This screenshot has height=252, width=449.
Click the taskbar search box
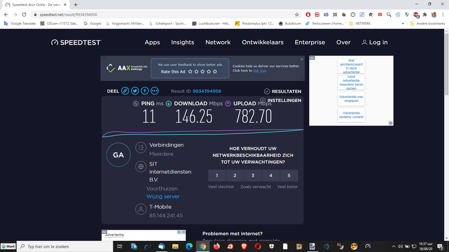click(x=65, y=246)
